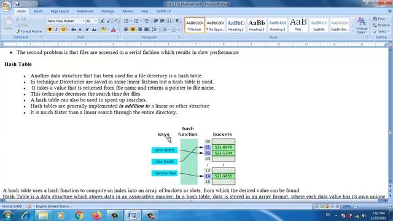
Task: Open the Review tab
Action: [x=128, y=11]
